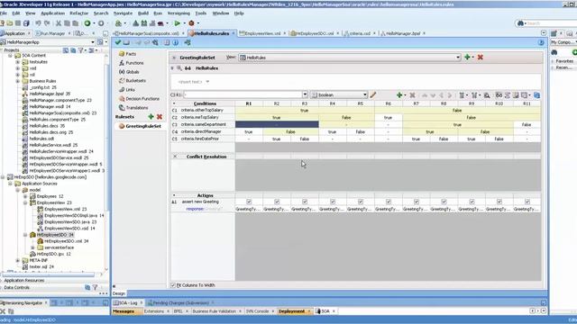Open the Navigate menu
577x324 pixels.
coord(123,13)
